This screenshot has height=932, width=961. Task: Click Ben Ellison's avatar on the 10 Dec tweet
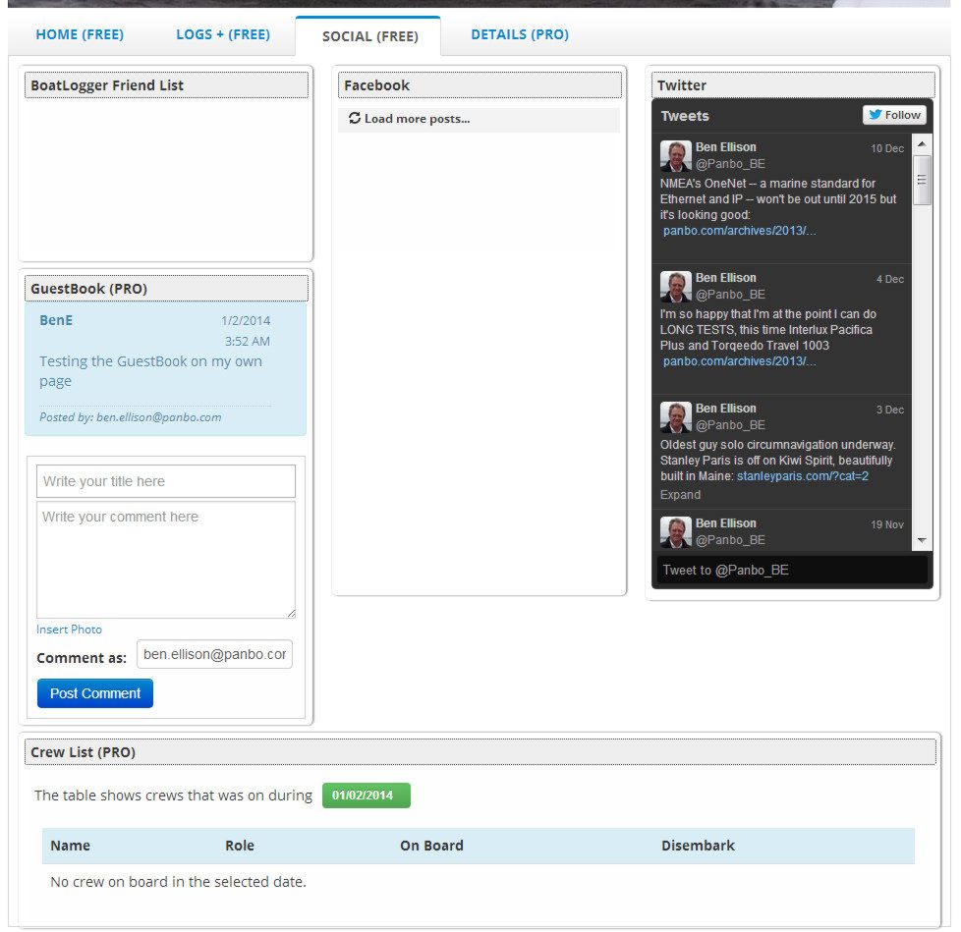675,156
